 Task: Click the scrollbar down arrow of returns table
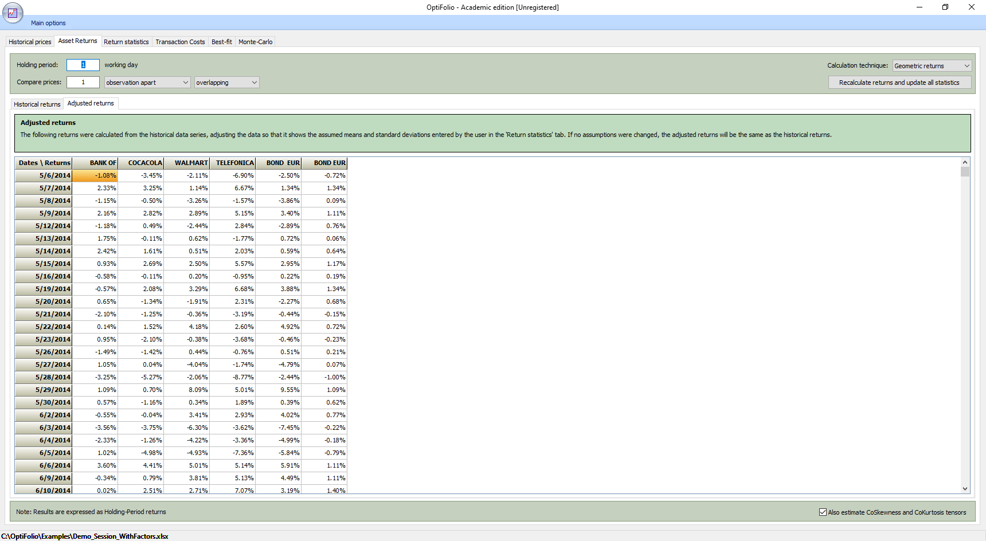point(965,489)
